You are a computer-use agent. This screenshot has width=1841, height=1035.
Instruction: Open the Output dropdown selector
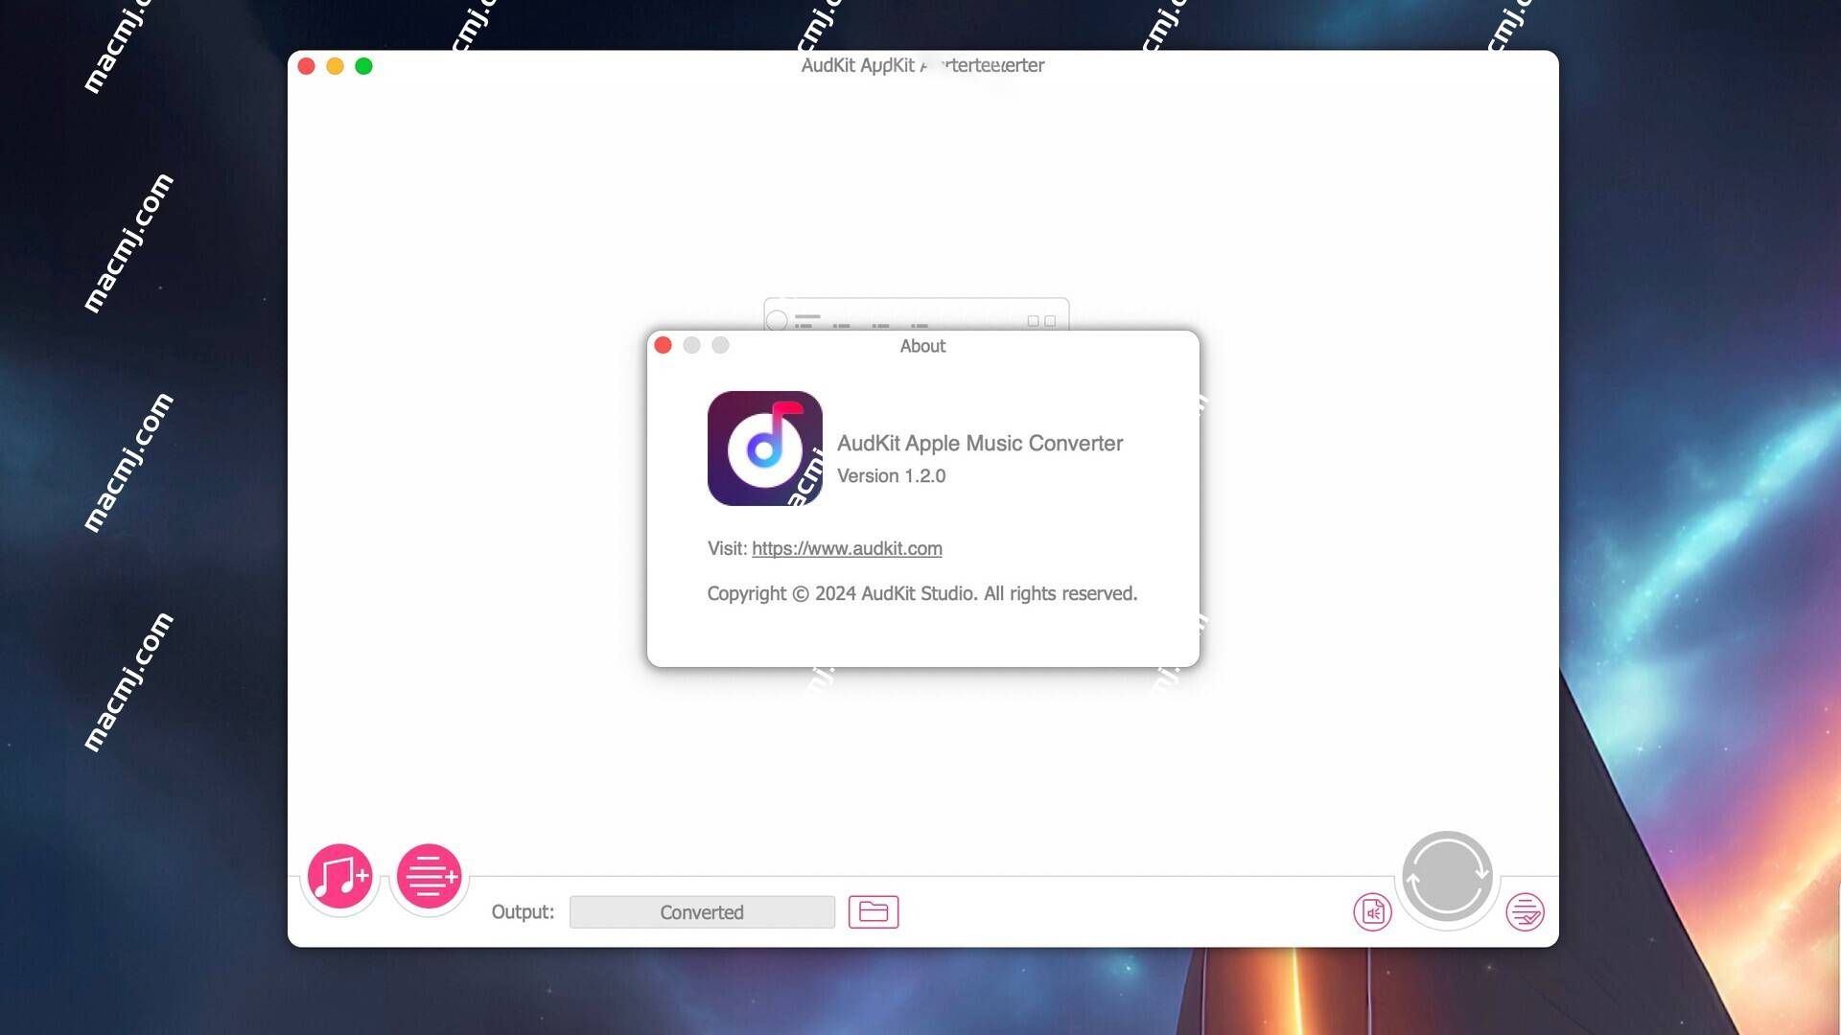[x=702, y=911]
